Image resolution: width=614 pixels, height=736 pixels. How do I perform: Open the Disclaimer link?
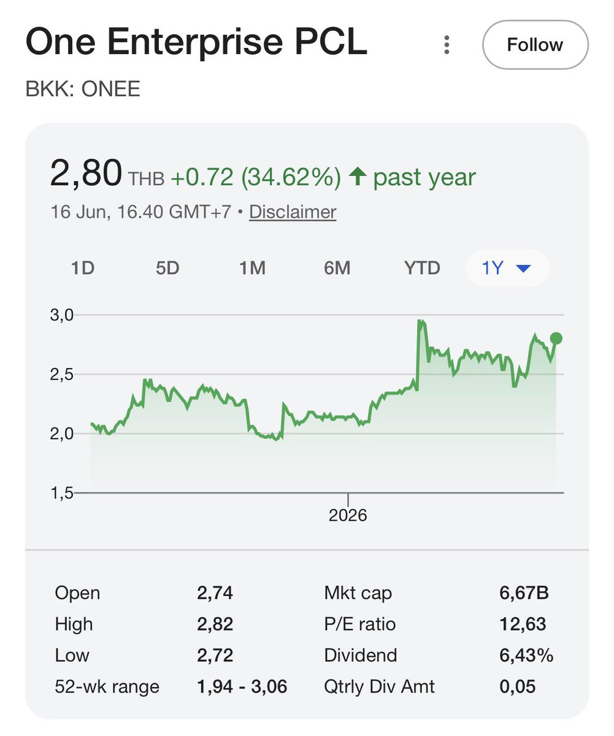[293, 212]
